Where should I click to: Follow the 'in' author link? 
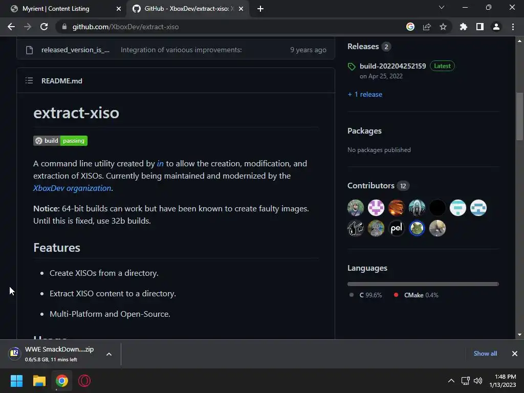coord(160,163)
